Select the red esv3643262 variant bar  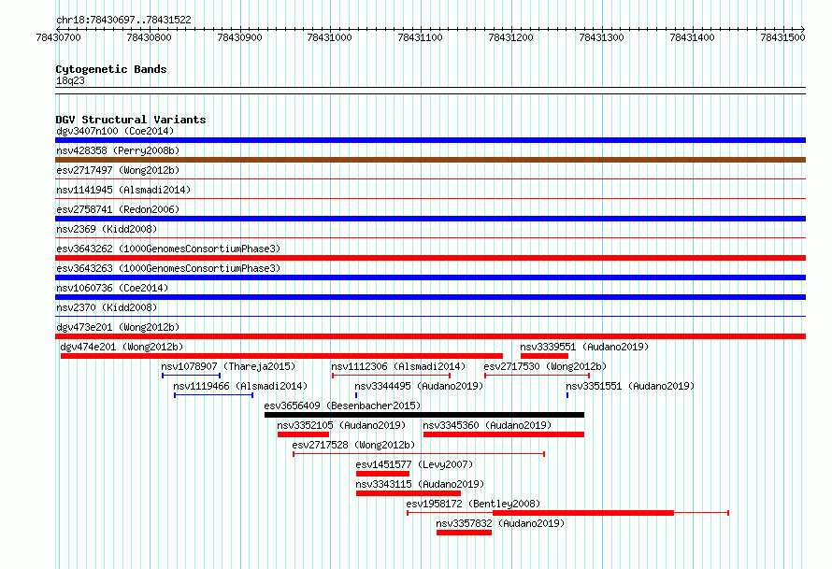430,258
